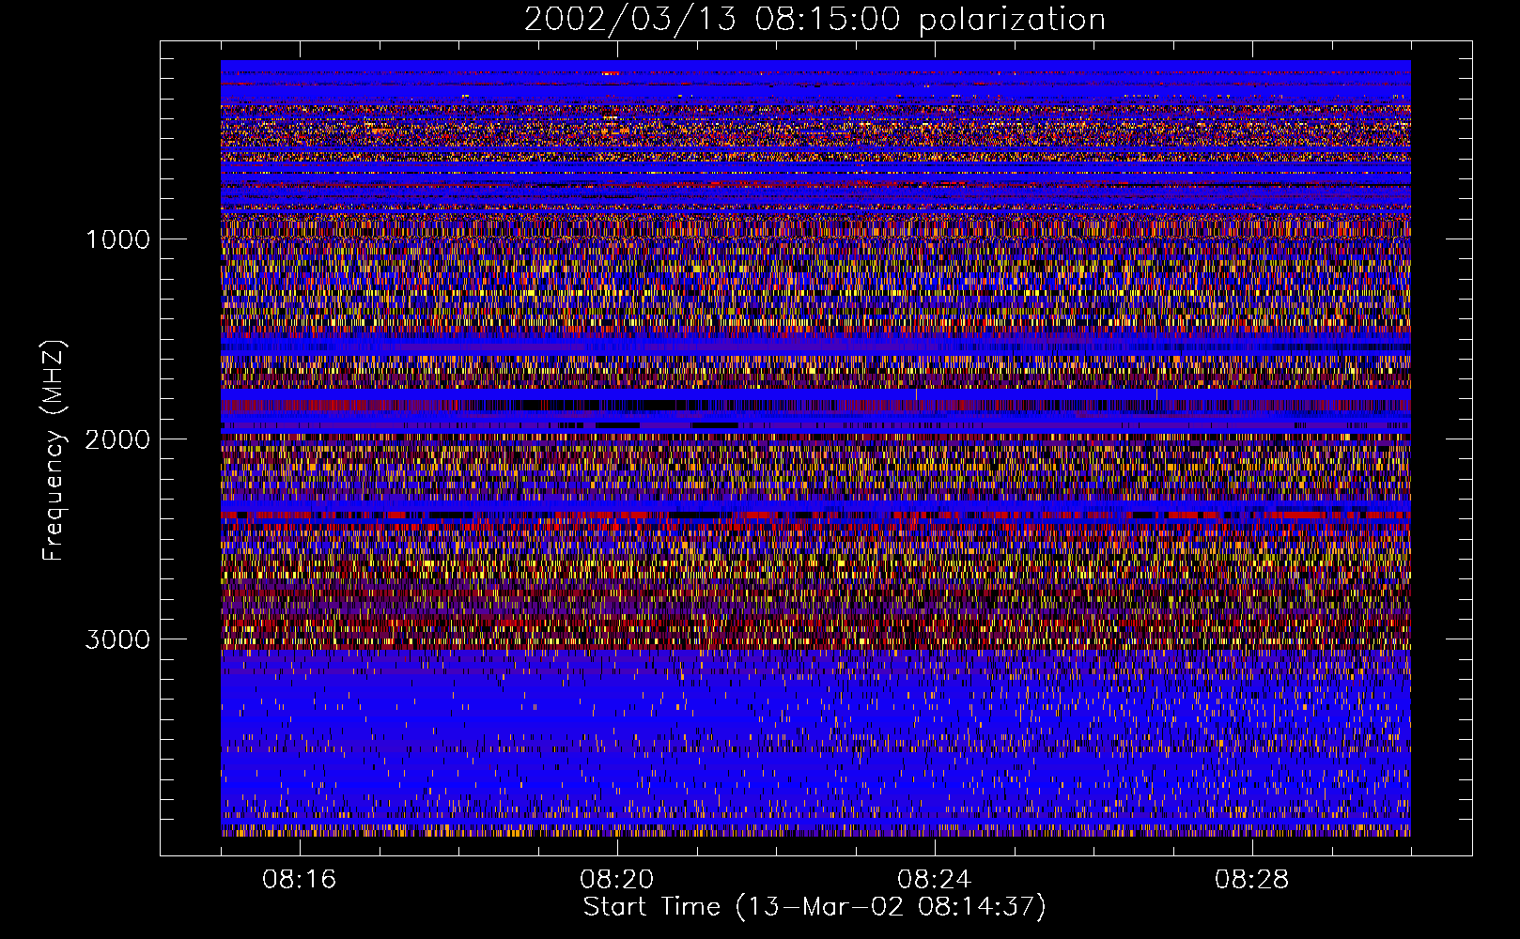
Task: Click the 08:24 time tick label
Action: click(935, 880)
